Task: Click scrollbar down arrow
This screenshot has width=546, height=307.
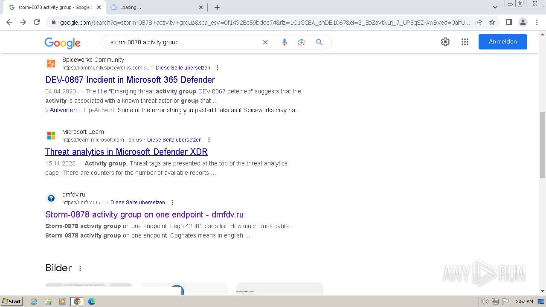Action: click(x=543, y=291)
